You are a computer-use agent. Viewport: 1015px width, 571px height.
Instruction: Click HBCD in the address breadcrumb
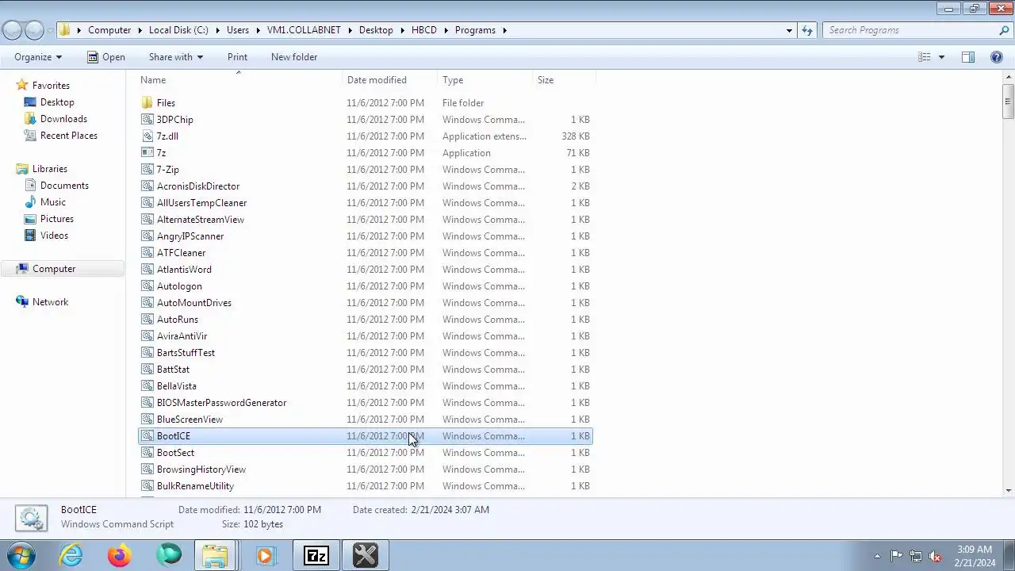point(424,30)
